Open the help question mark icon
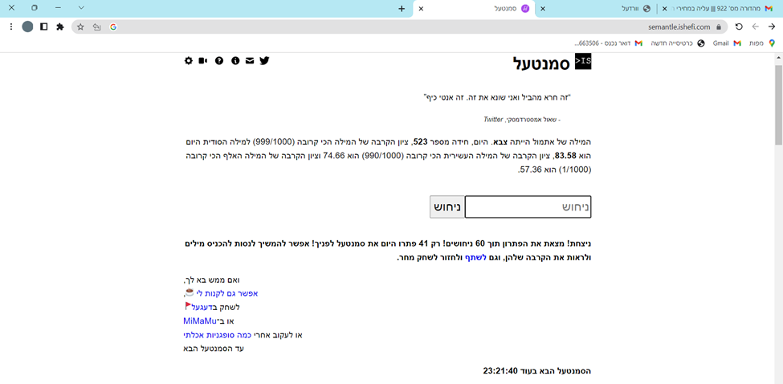Image resolution: width=783 pixels, height=384 pixels. (x=218, y=60)
